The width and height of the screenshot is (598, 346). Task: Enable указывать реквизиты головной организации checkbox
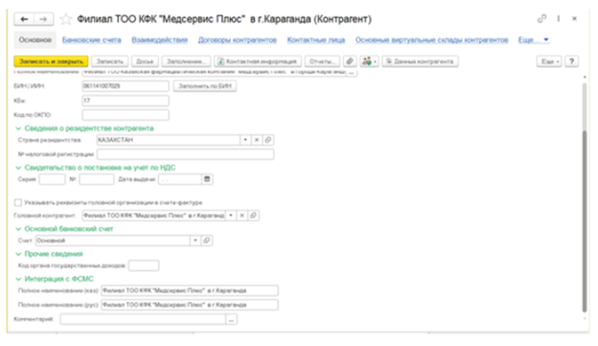coord(18,202)
